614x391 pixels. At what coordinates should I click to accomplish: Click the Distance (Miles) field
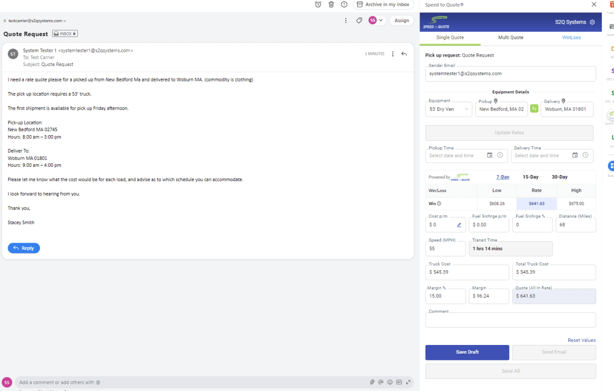[x=576, y=225]
